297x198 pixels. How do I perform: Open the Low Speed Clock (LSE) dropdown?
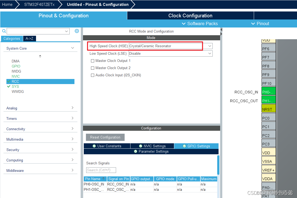[210, 53]
